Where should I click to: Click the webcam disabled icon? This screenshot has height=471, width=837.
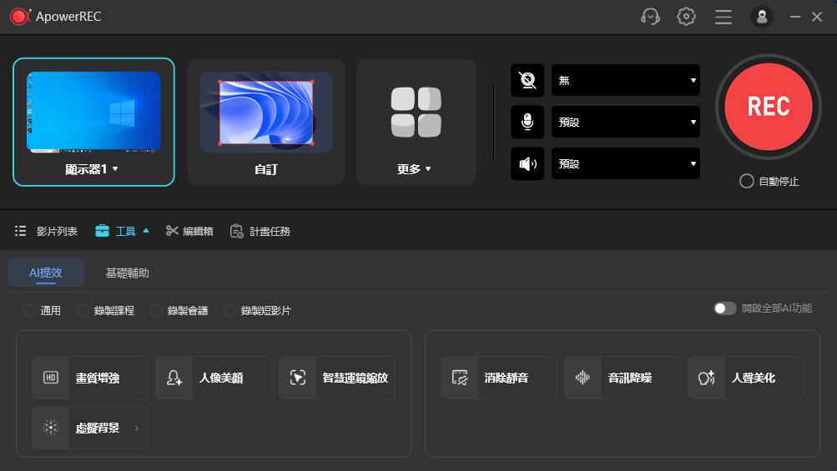pyautogui.click(x=527, y=81)
